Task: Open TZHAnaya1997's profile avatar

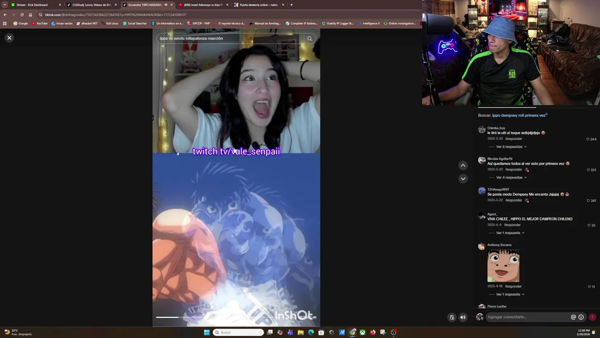Action: point(481,191)
